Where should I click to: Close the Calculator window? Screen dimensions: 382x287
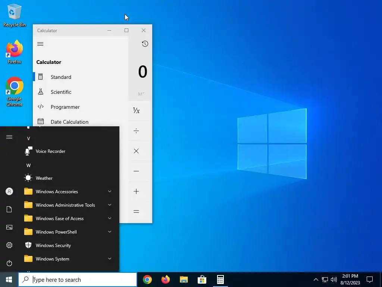[144, 30]
